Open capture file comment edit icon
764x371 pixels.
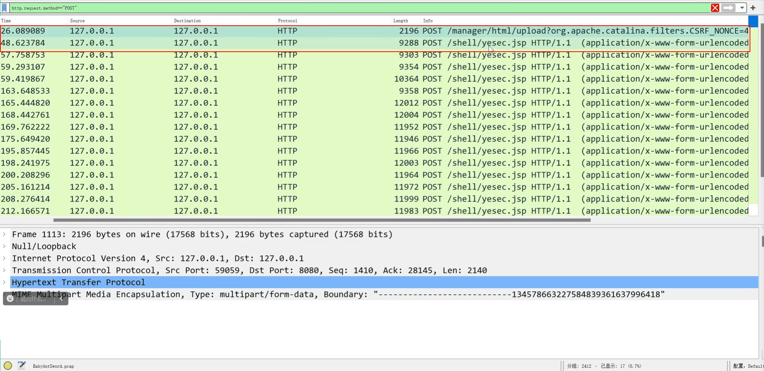pos(22,365)
